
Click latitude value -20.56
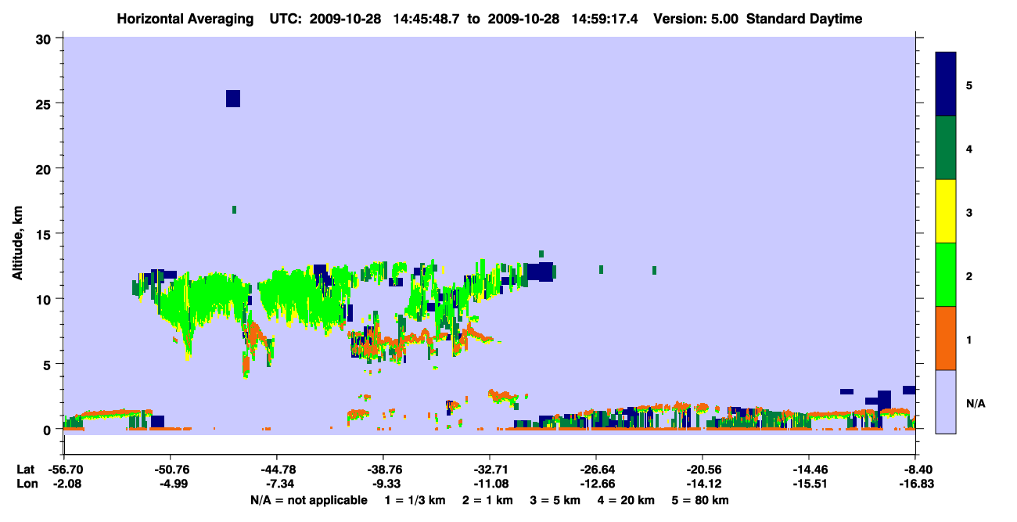(702, 470)
